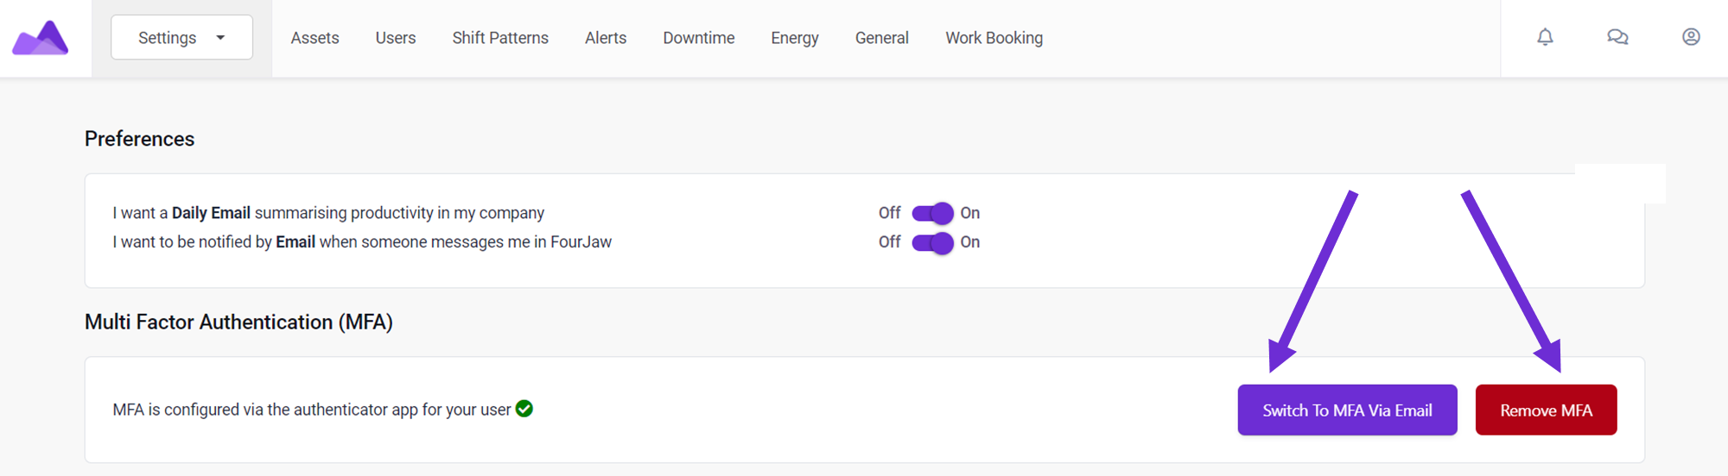
Task: Select the Energy tab
Action: [x=795, y=38]
